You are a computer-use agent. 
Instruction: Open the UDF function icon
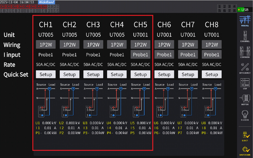pos(245,84)
